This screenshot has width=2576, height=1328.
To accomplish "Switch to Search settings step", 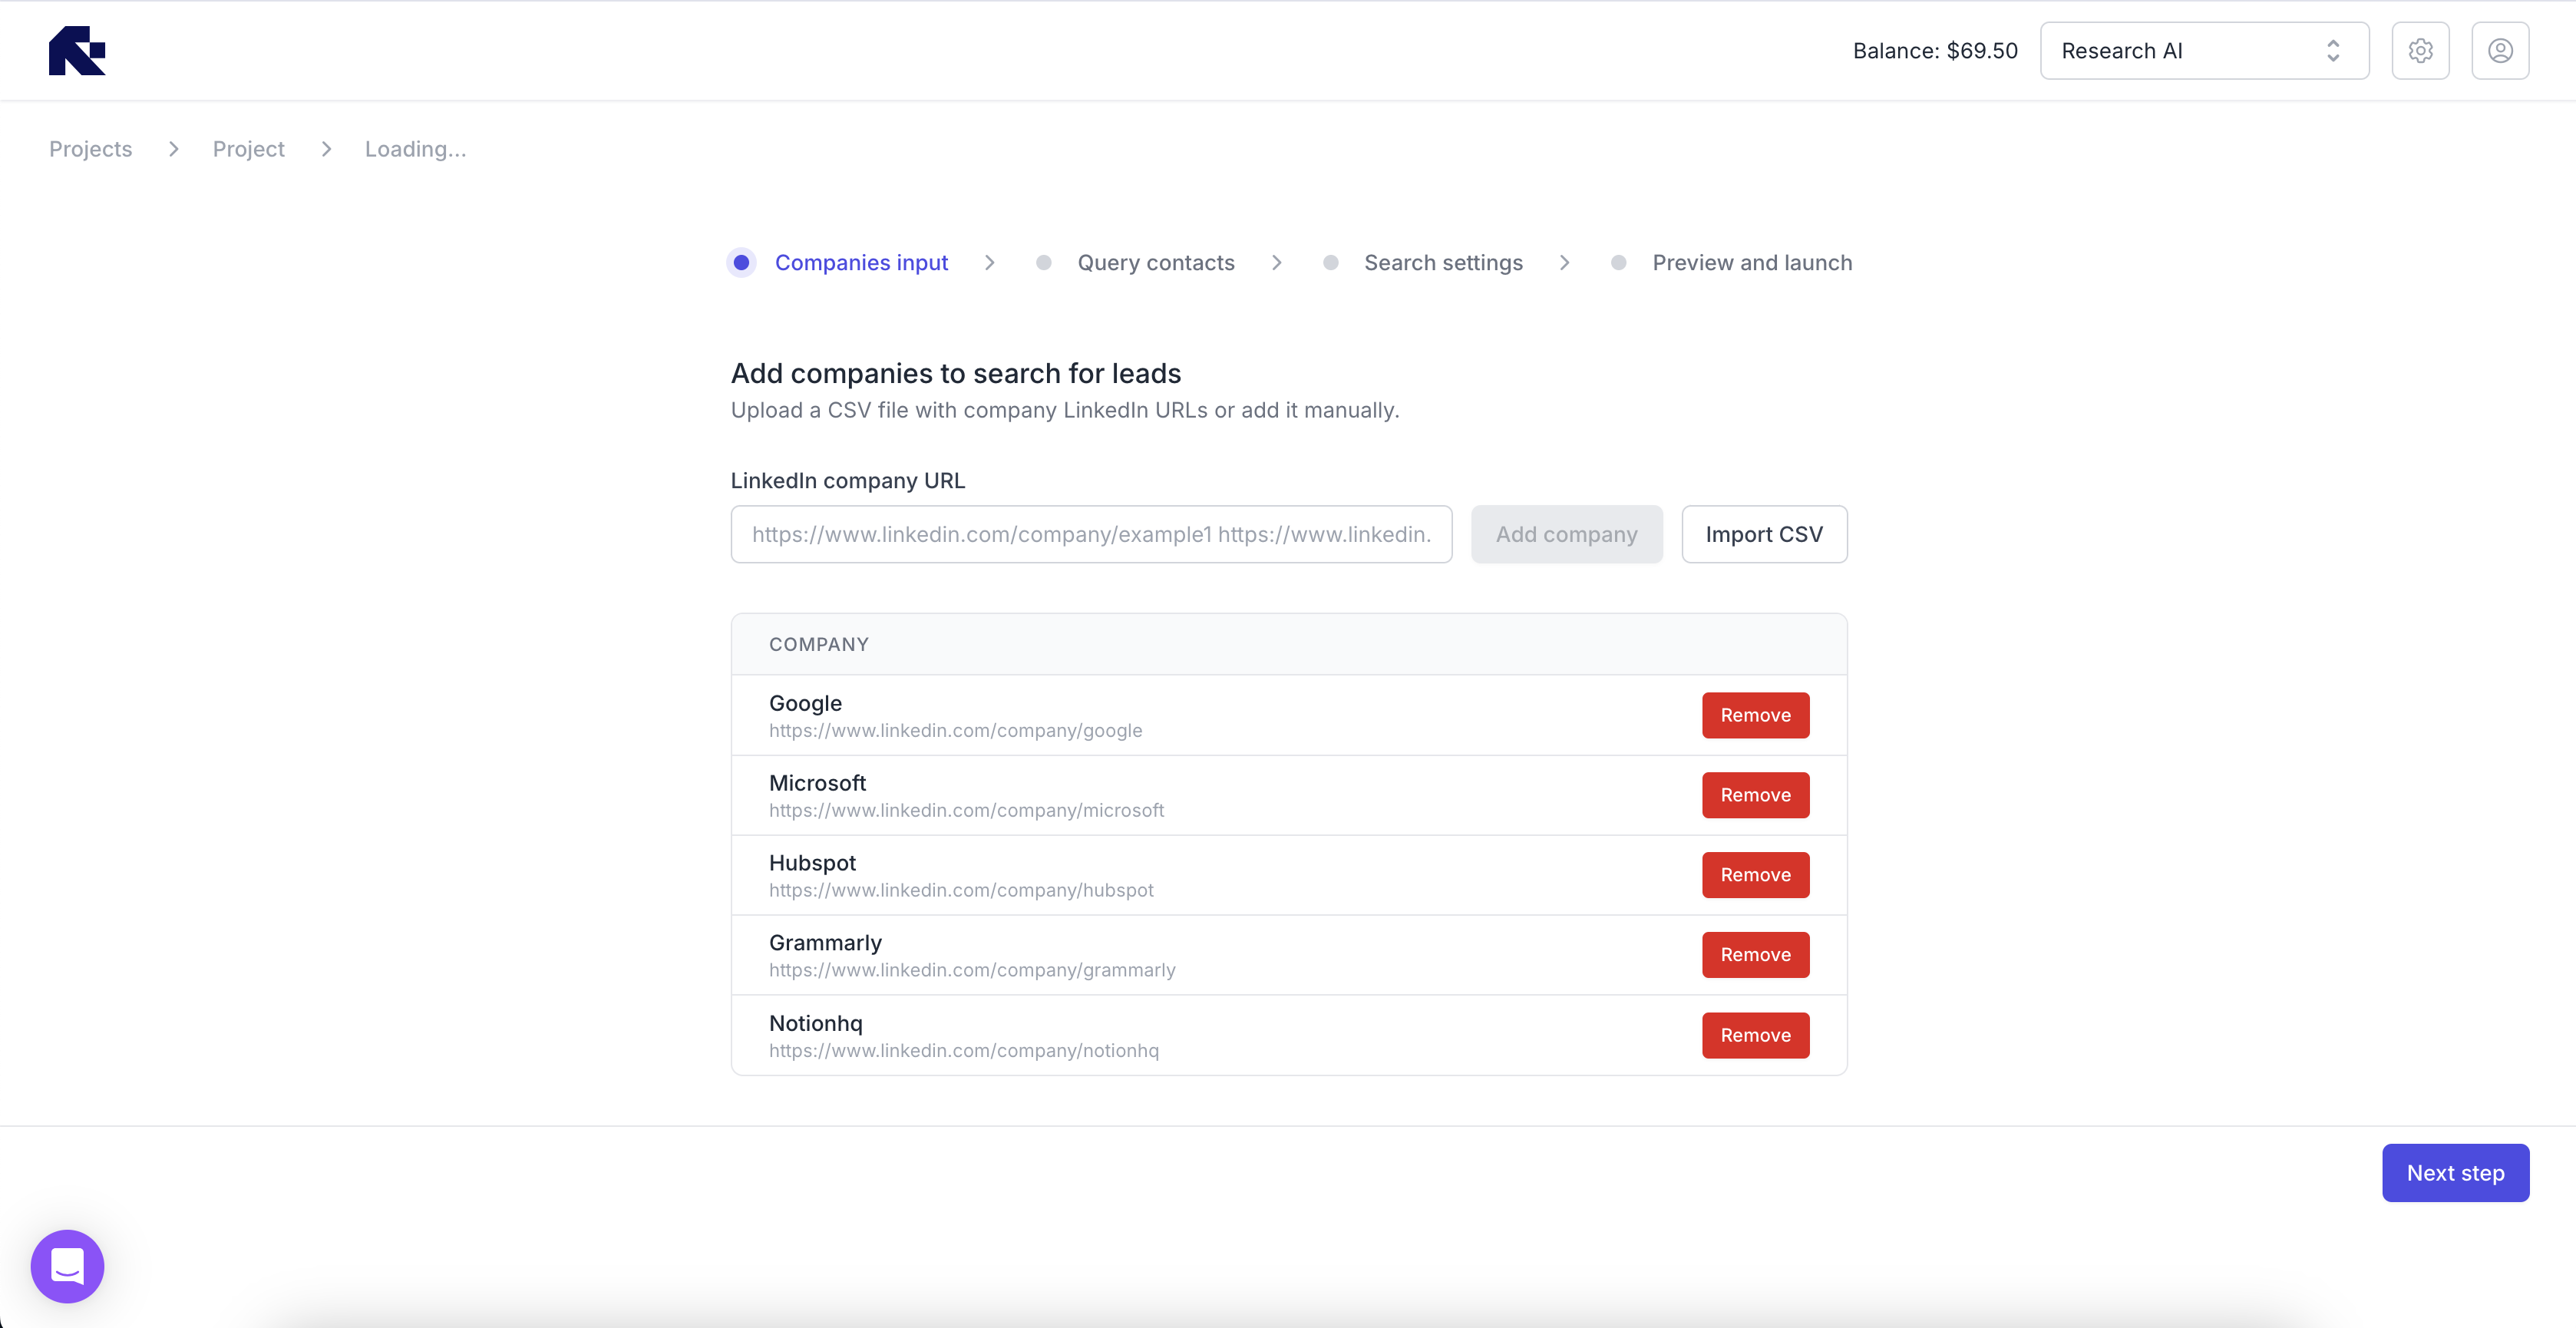I will click(x=1443, y=262).
